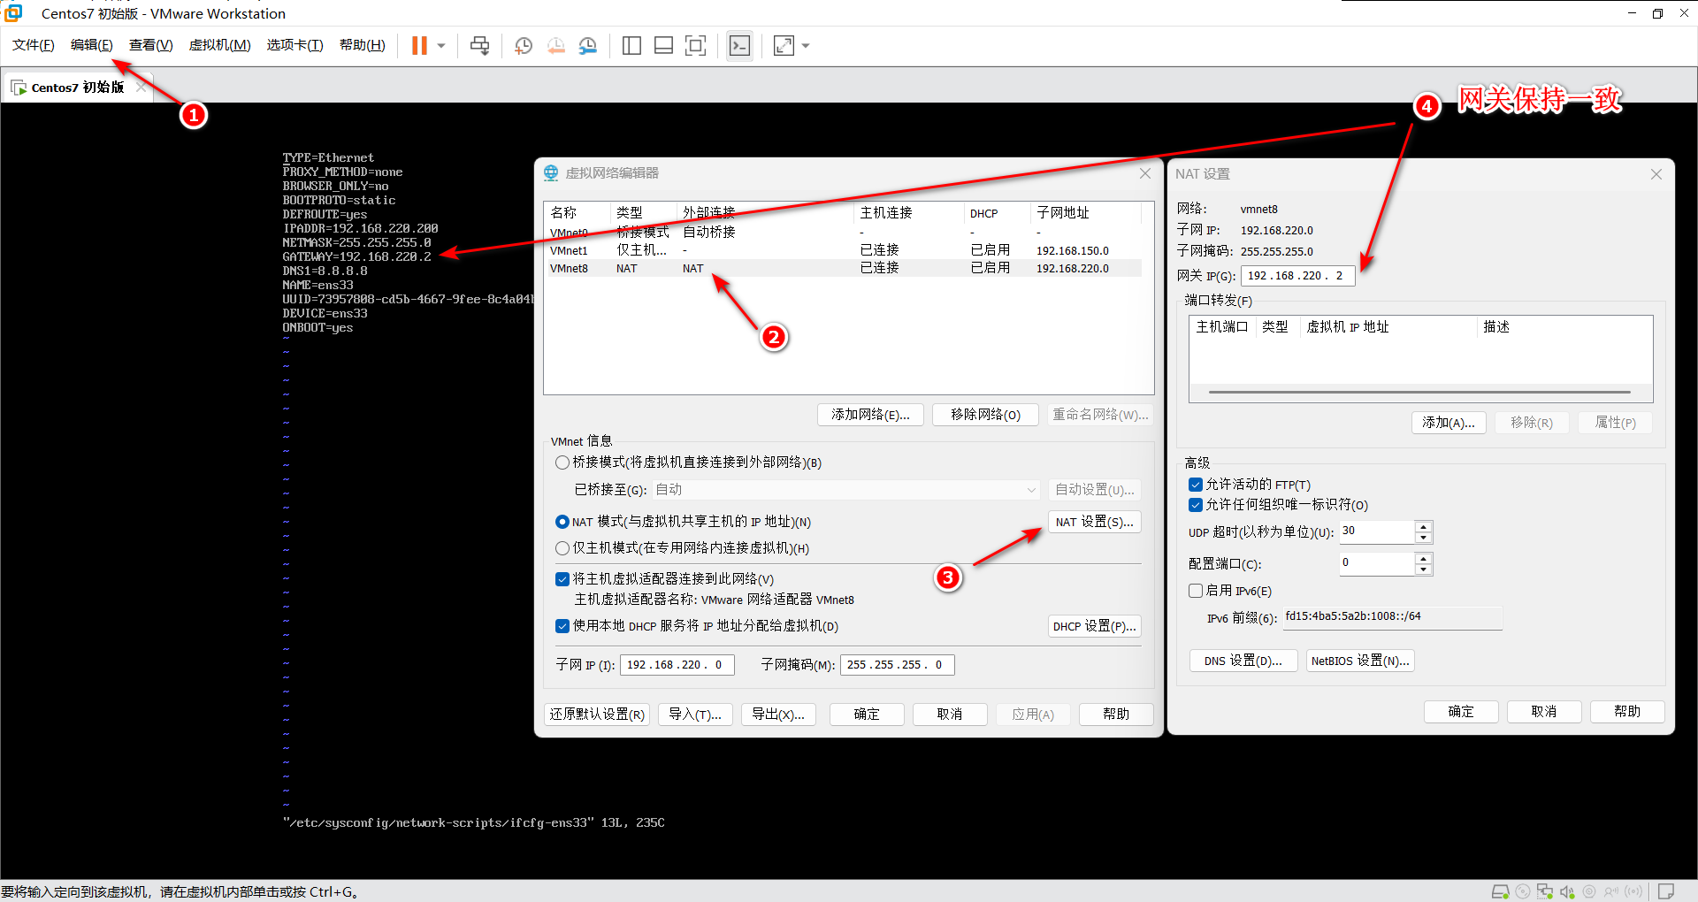Open the 文件(F) menu
Image resolution: width=1698 pixels, height=902 pixels.
tap(34, 45)
